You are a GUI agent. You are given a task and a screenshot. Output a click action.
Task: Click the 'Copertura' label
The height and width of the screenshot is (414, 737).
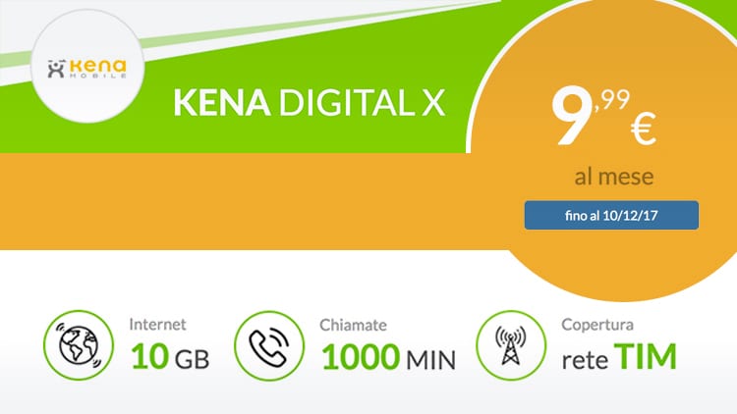(x=597, y=325)
